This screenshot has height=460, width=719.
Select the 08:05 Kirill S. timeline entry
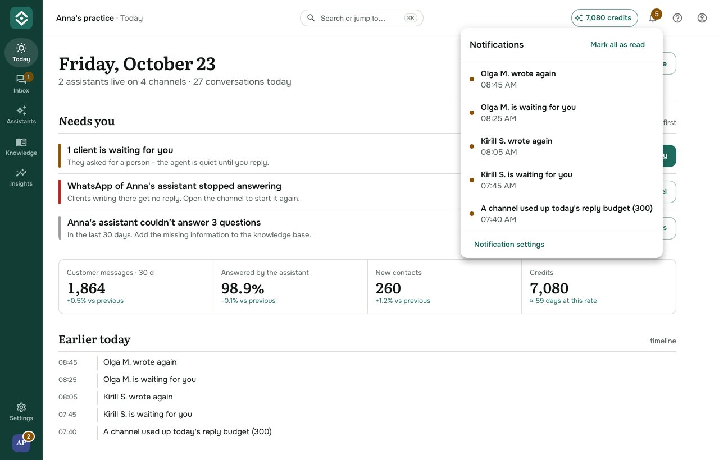367,397
